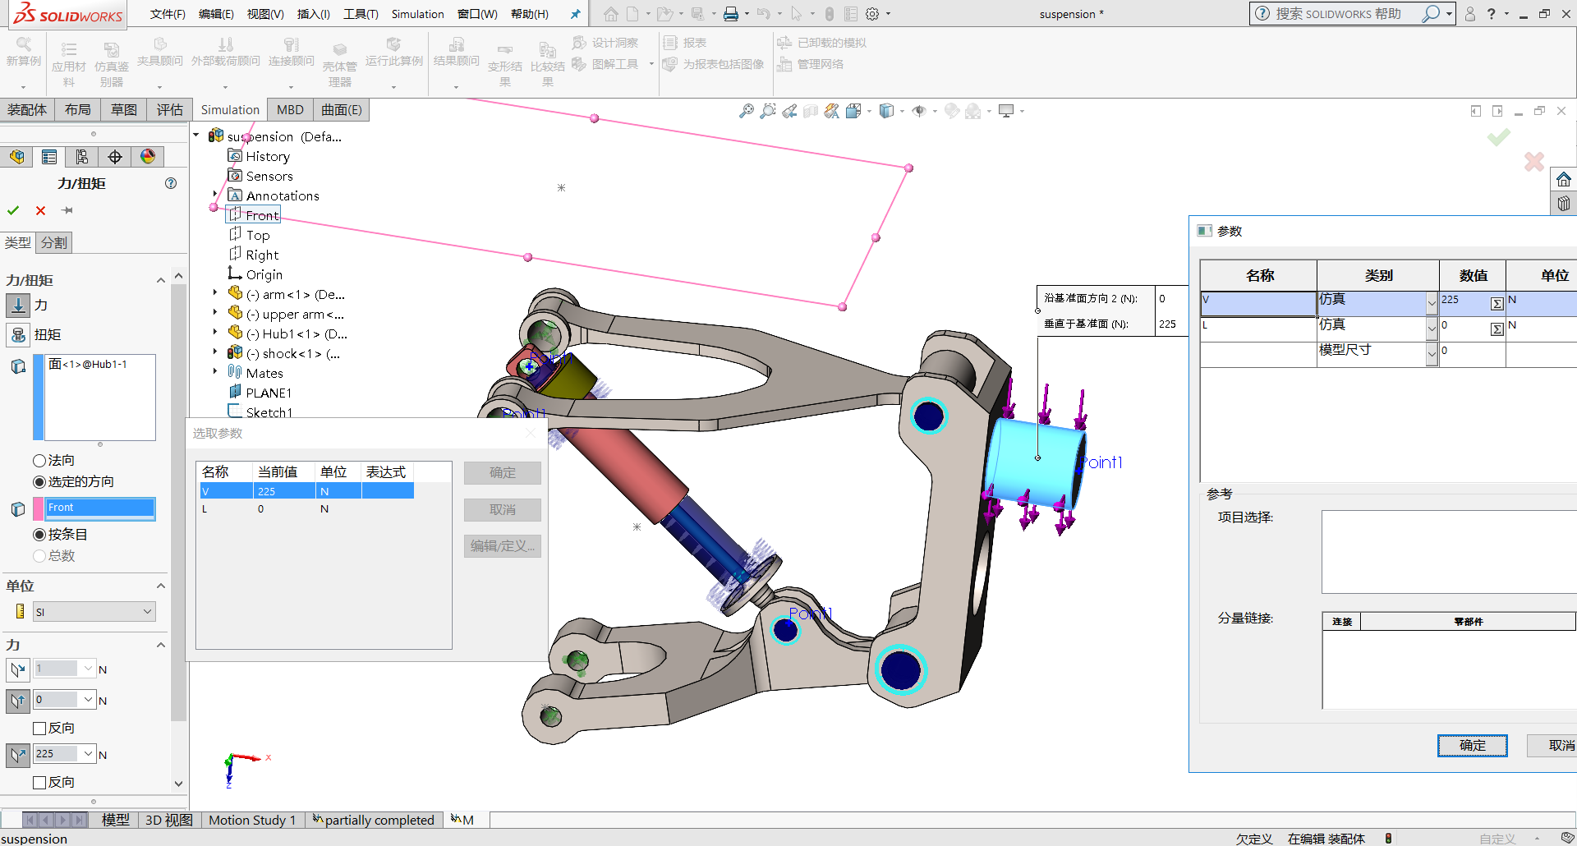Expand the arm<1> tree node
This screenshot has width=1577, height=846.
(215, 292)
